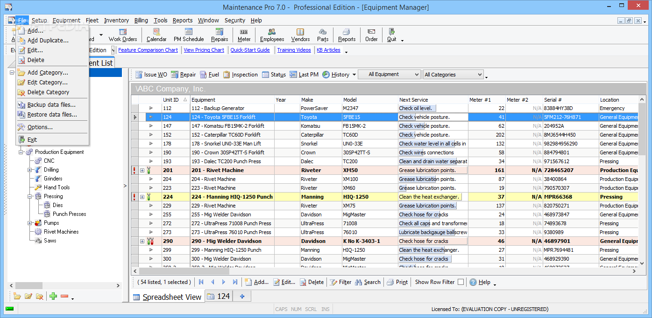This screenshot has width=652, height=318.
Task: Open the Training Videos link
Action: (294, 50)
